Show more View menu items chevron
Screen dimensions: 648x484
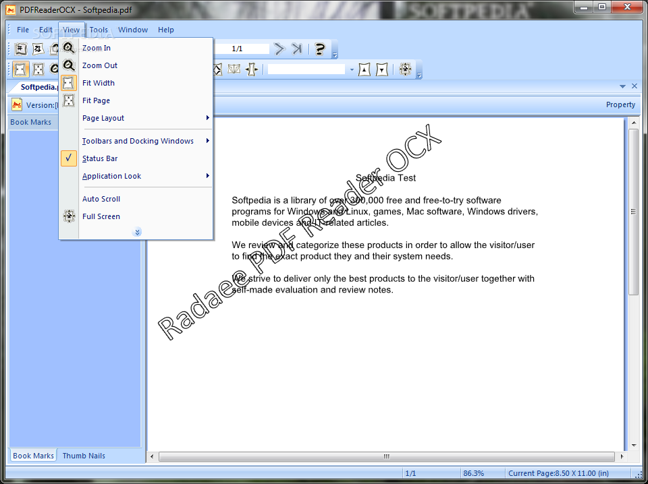click(x=138, y=232)
